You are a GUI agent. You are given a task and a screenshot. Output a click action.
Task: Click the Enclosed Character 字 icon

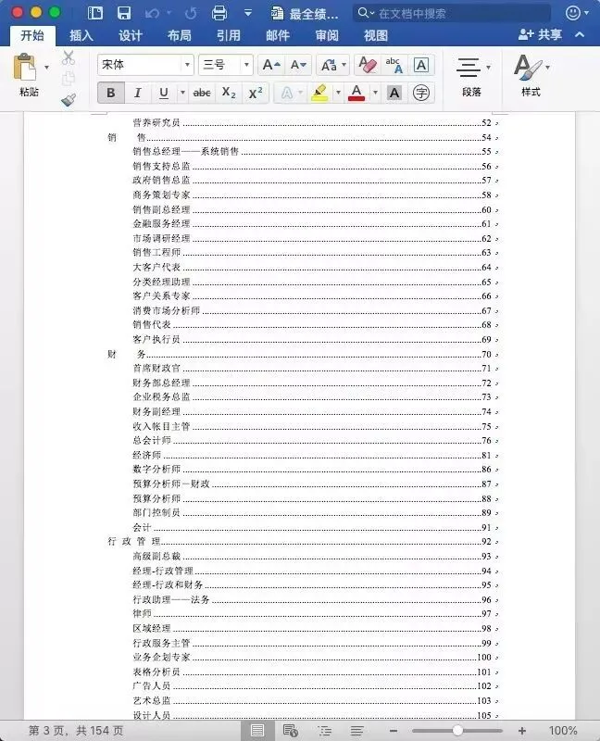pyautogui.click(x=421, y=93)
